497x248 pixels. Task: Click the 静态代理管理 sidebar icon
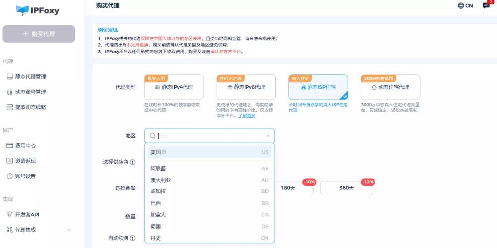coord(9,77)
